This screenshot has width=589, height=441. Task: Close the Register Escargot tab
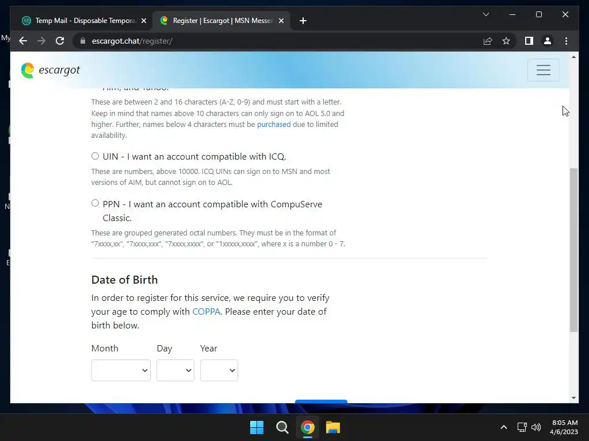click(281, 21)
